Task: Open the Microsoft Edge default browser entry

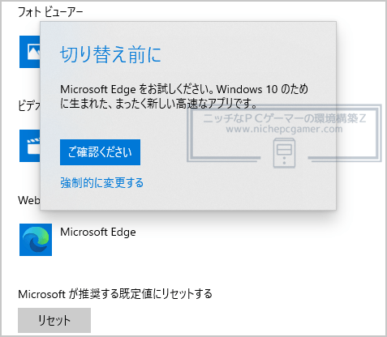Action: click(x=98, y=232)
